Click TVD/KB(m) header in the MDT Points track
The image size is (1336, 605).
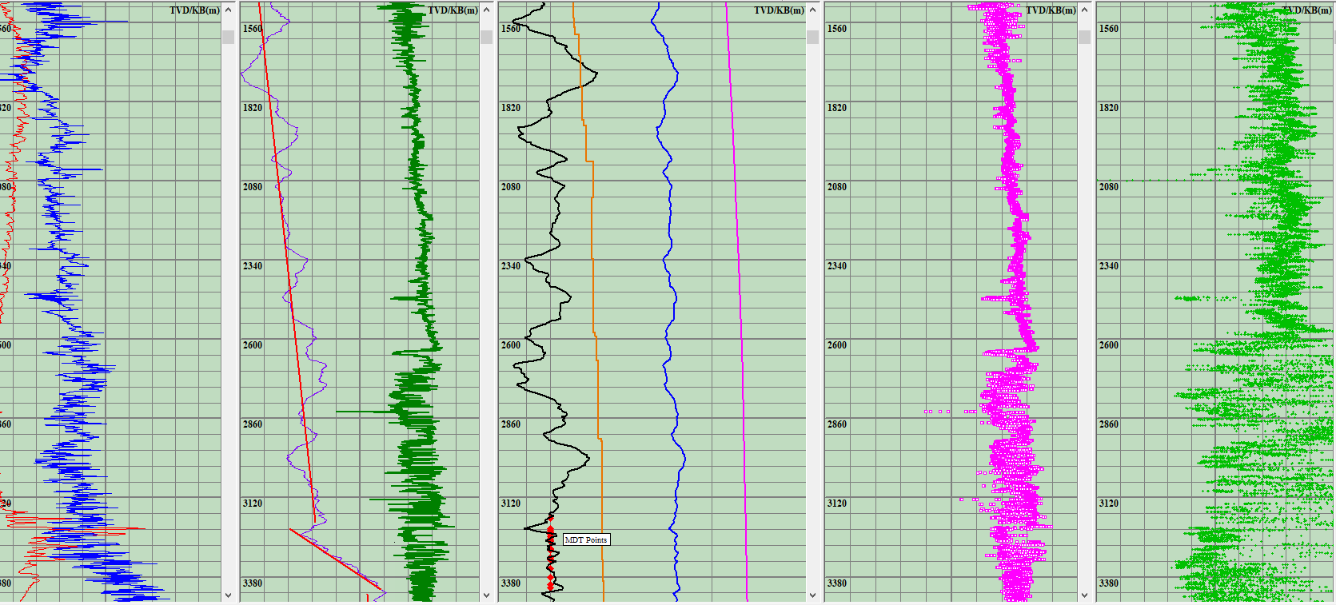tap(779, 10)
